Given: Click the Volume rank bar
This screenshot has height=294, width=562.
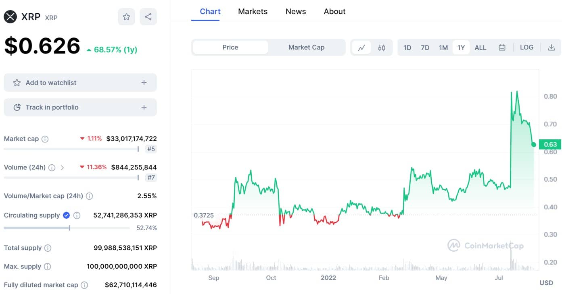Looking at the screenshot, I should [x=71, y=178].
